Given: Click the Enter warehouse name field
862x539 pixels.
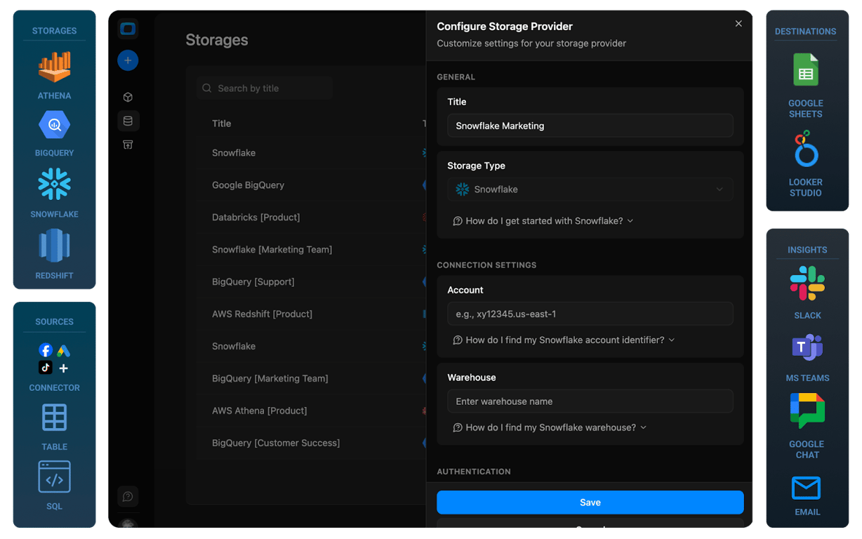Looking at the screenshot, I should point(590,401).
